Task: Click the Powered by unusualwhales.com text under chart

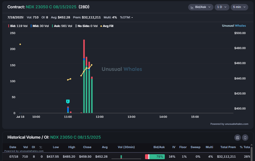Action: coord(229,124)
